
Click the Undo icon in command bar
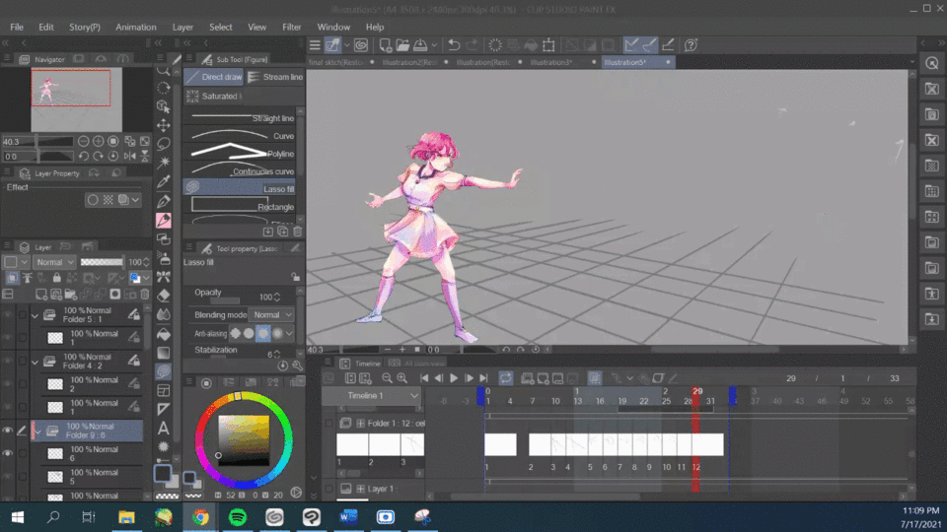coord(454,45)
